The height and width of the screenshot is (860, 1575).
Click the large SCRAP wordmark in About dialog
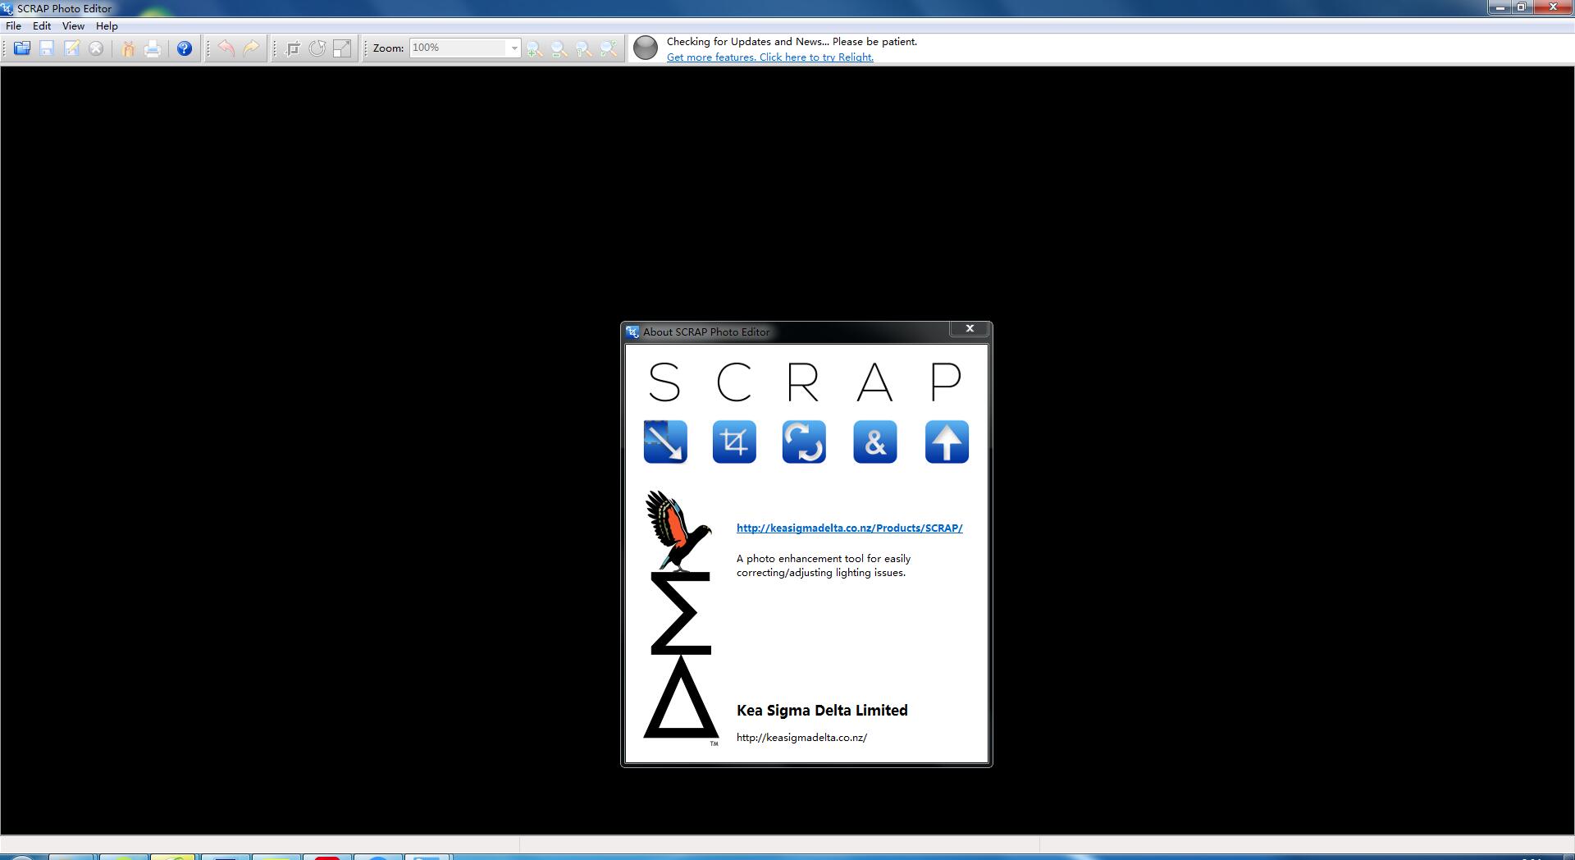click(805, 382)
